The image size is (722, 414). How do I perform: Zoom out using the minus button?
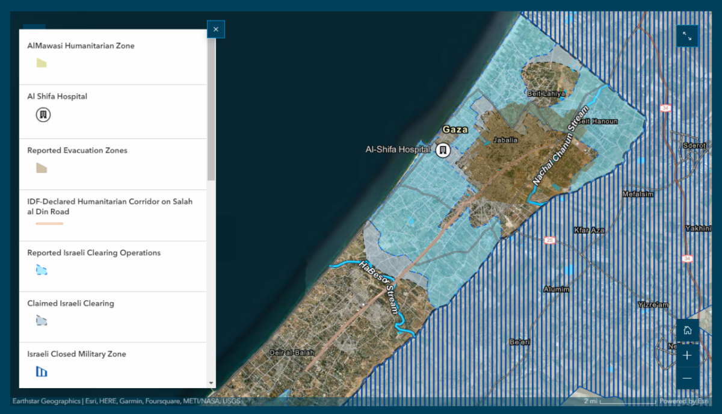coord(687,378)
